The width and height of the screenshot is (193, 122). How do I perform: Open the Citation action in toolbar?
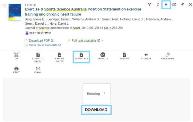point(146,56)
